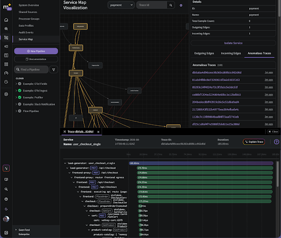Screen dimensions: 281x238
Task: Click the help question mark icon
Action: pos(277,142)
